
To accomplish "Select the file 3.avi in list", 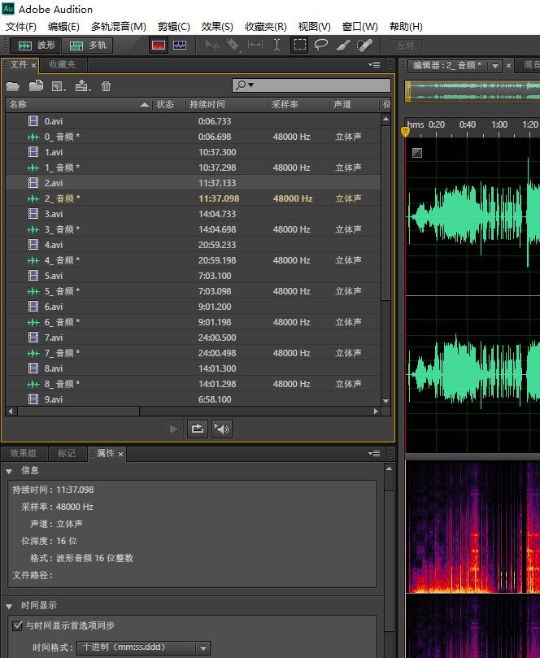I will click(x=54, y=214).
